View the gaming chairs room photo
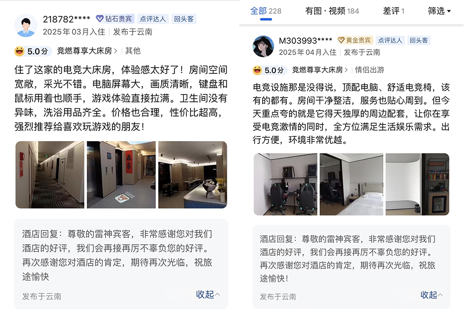Image resolution: width=474 pixels, height=311 pixels. click(285, 184)
